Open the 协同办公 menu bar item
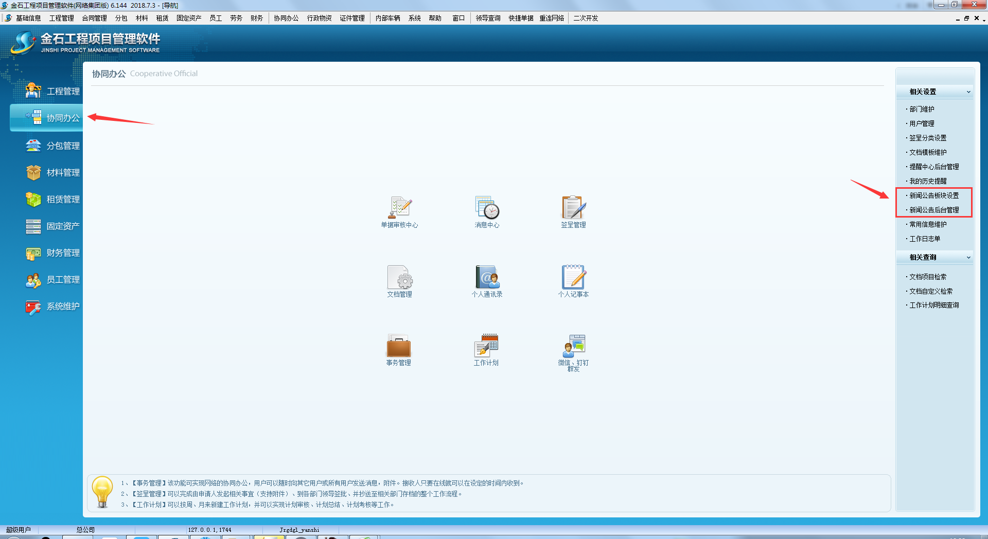This screenshot has height=539, width=988. (286, 18)
